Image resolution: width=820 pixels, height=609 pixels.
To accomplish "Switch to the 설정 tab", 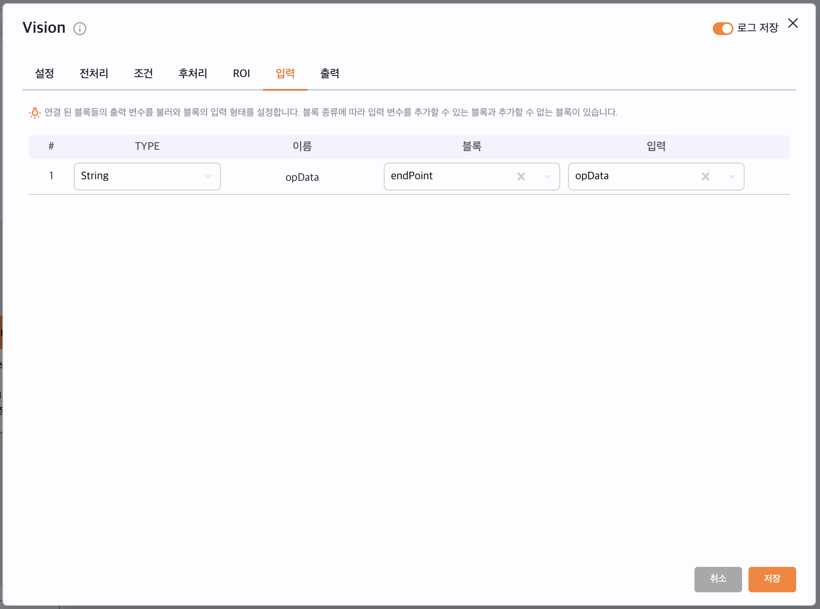I will pyautogui.click(x=44, y=73).
